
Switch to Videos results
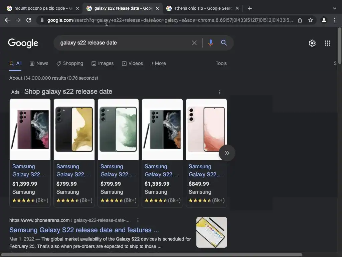(132, 63)
